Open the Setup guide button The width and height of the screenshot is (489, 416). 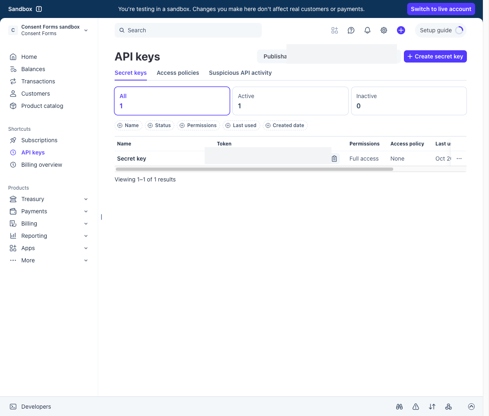click(441, 30)
